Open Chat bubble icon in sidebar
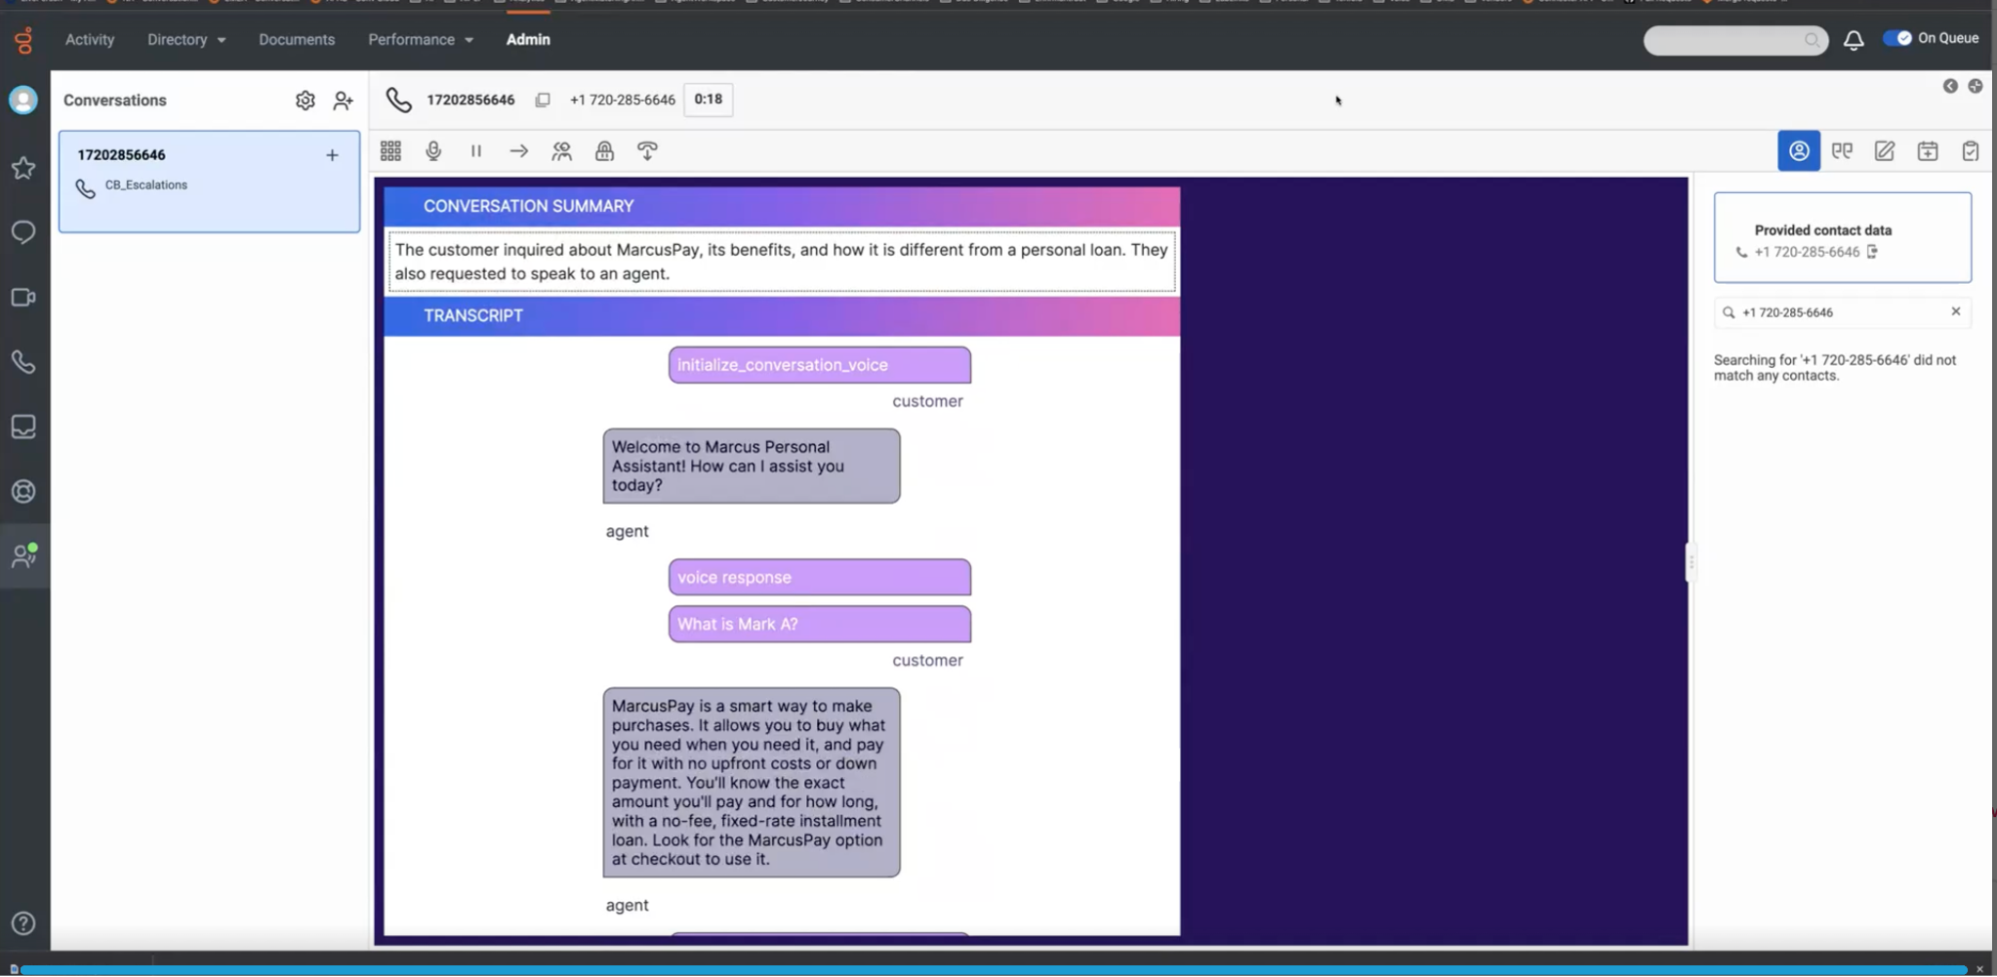Screen dimensions: 1997x977 (x=23, y=233)
